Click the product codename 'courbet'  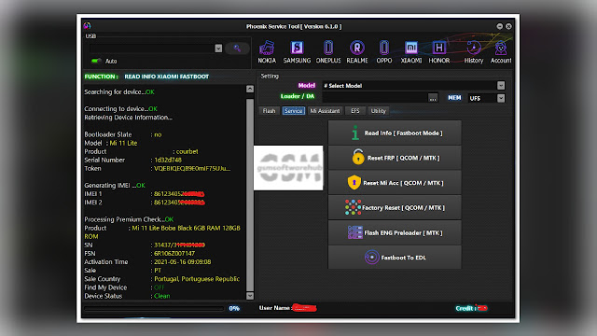[187, 151]
